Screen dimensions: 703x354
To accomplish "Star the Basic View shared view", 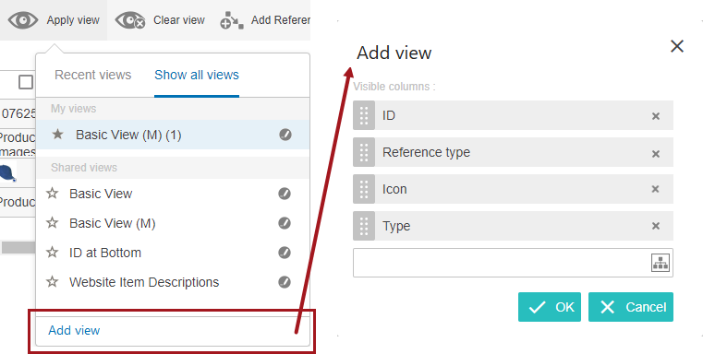I will [x=53, y=194].
